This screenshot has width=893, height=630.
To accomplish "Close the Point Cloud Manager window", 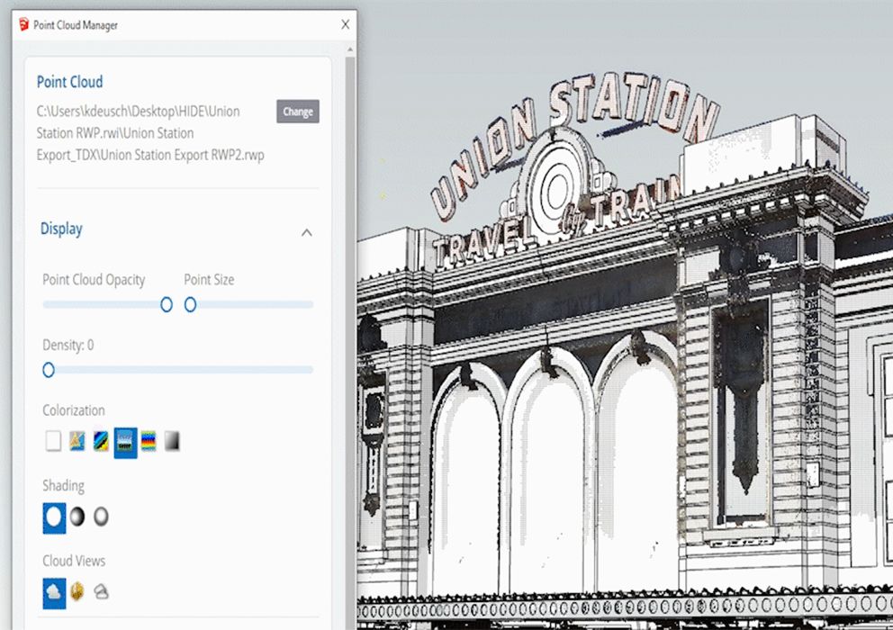I will (x=345, y=25).
